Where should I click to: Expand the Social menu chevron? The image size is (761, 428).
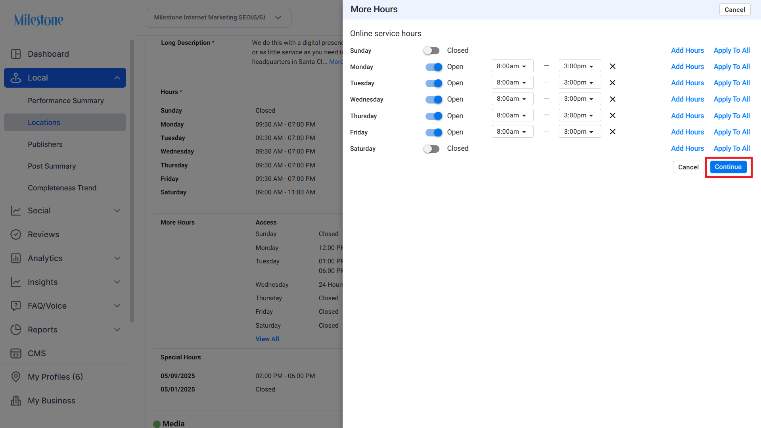117,211
